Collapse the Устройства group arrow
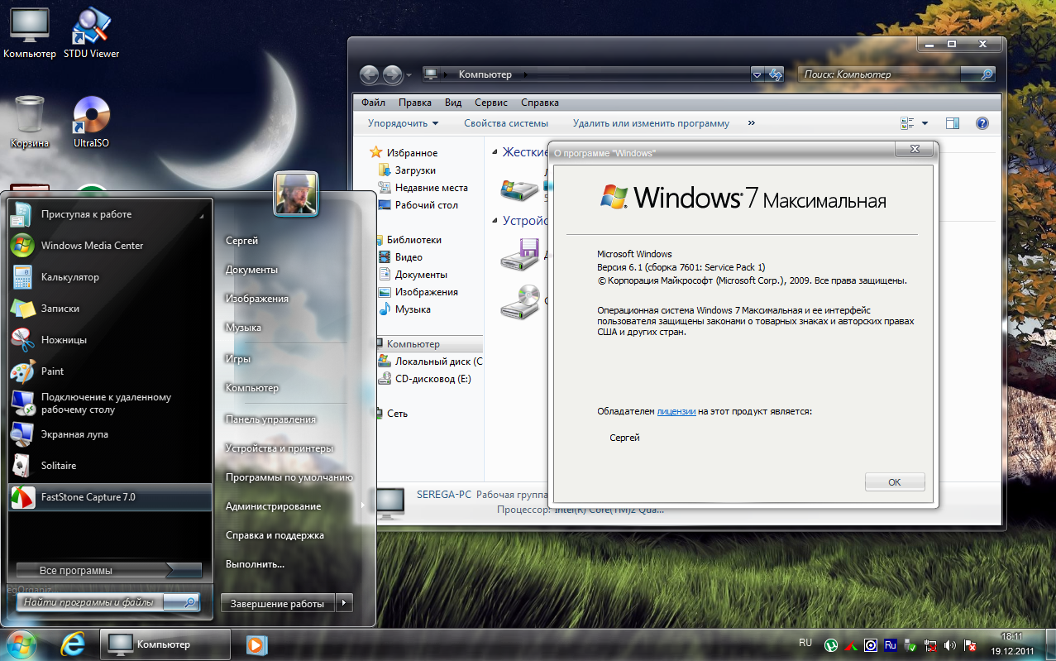 pyautogui.click(x=495, y=221)
